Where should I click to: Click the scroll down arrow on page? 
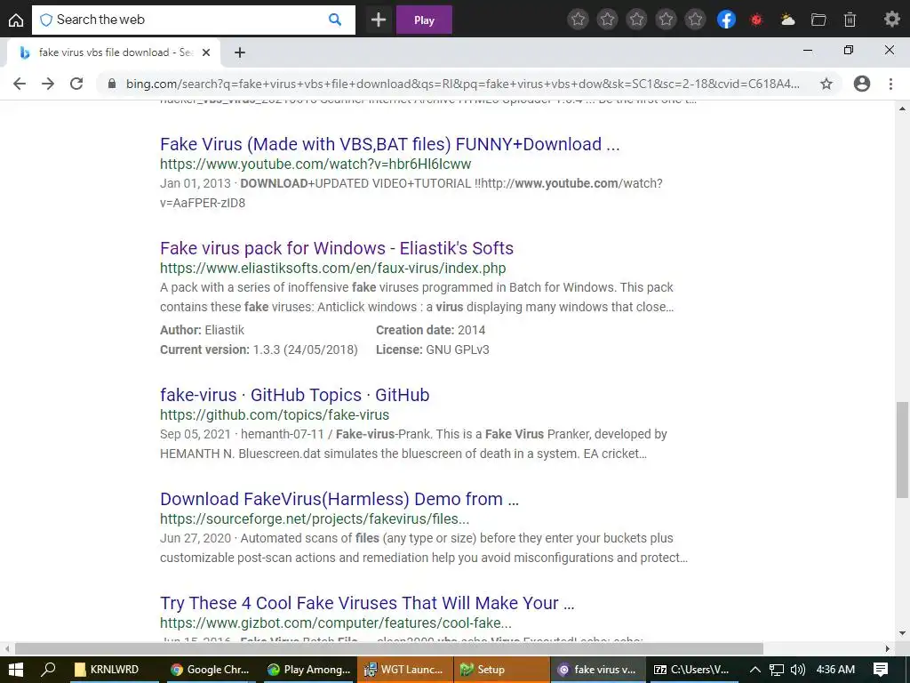coord(902,633)
